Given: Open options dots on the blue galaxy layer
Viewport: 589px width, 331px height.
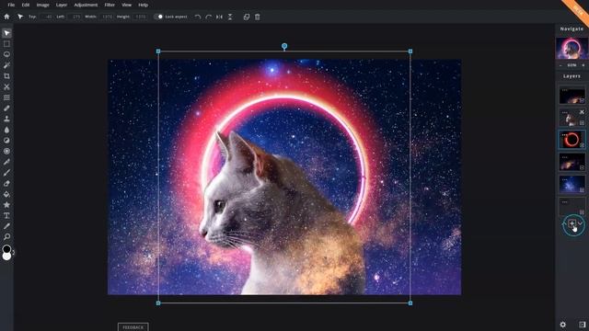Looking at the screenshot, I should point(564,180).
